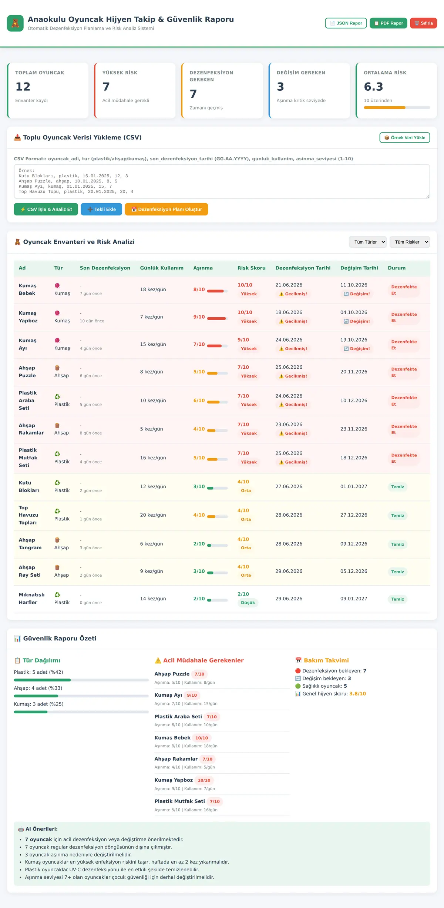Click the teddy bear app logo
This screenshot has height=908, width=444.
click(15, 23)
